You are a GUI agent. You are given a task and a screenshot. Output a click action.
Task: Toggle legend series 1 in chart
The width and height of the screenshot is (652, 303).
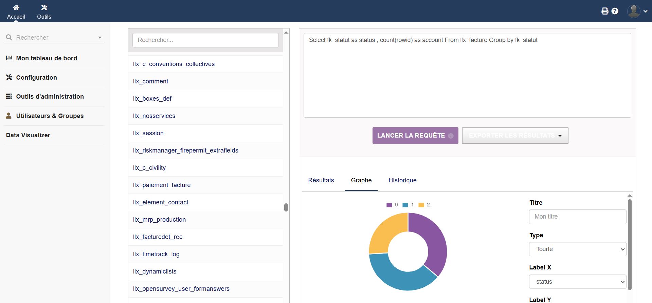(408, 205)
